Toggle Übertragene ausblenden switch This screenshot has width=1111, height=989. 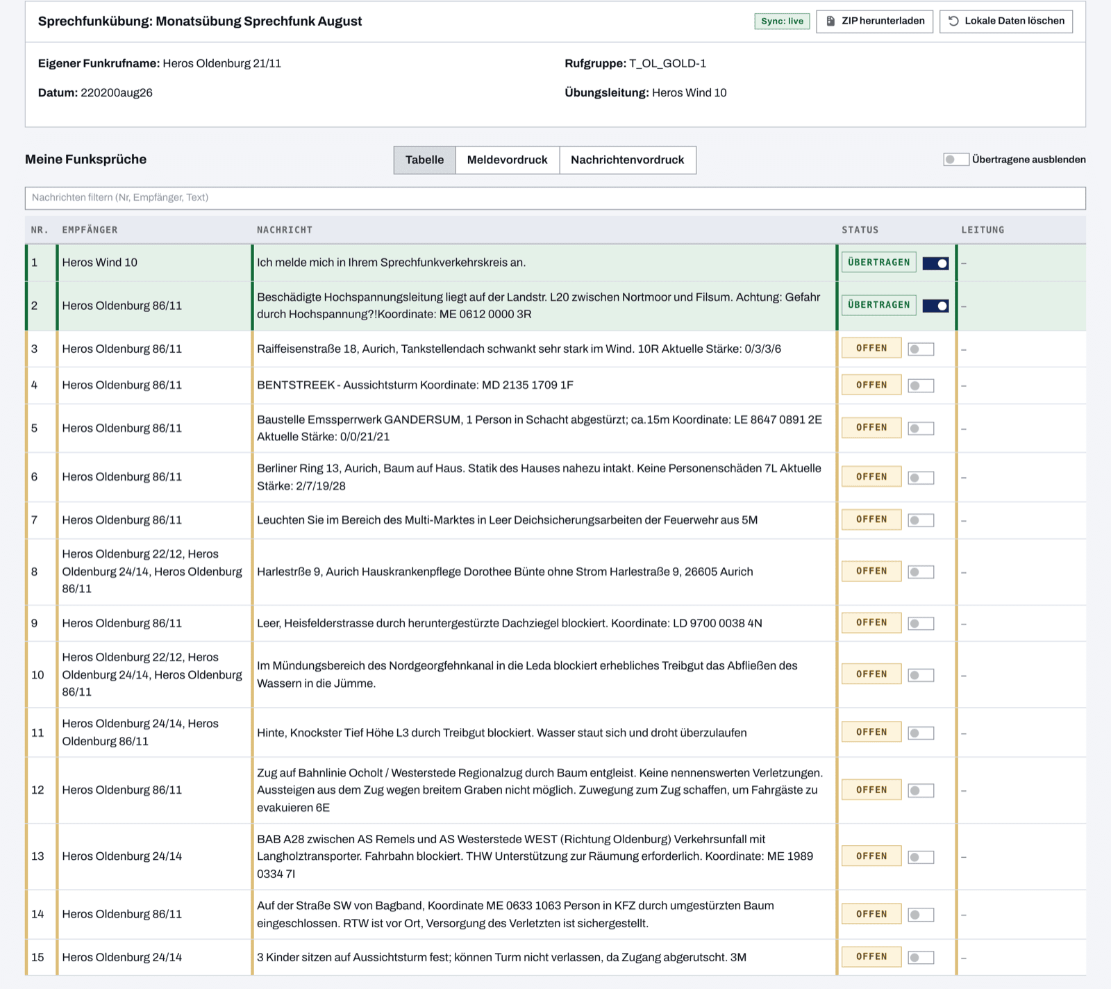point(956,160)
